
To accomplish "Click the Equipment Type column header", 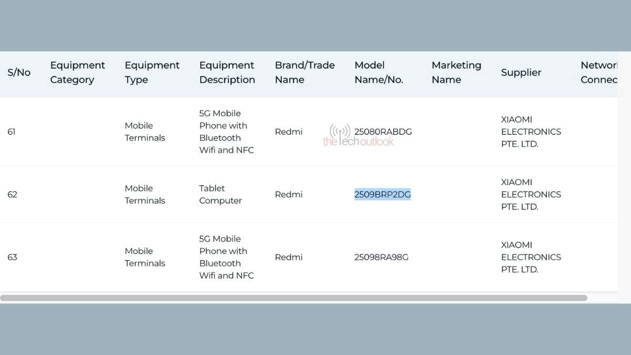I will tap(152, 73).
